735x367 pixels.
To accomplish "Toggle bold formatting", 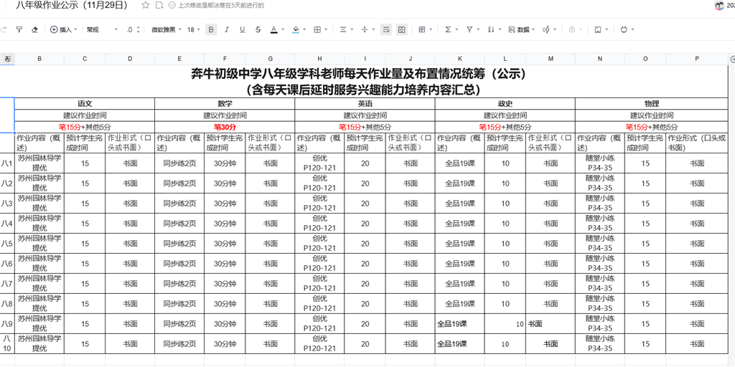I will click(x=212, y=29).
